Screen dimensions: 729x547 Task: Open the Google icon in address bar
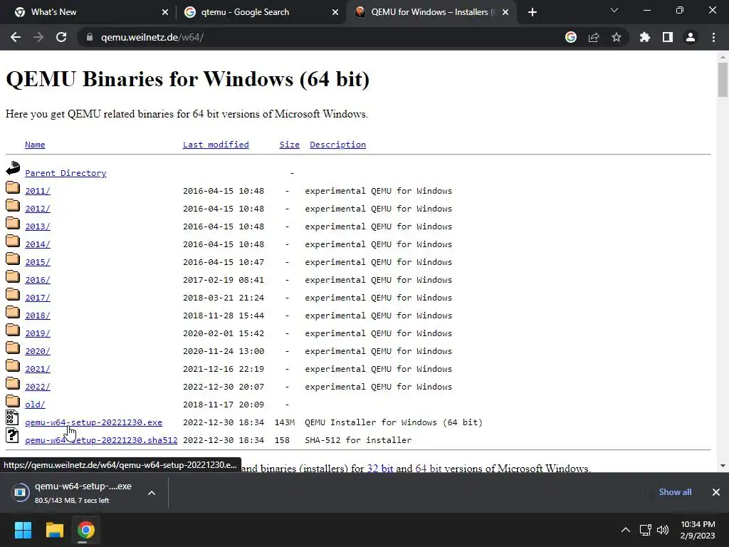coord(571,37)
